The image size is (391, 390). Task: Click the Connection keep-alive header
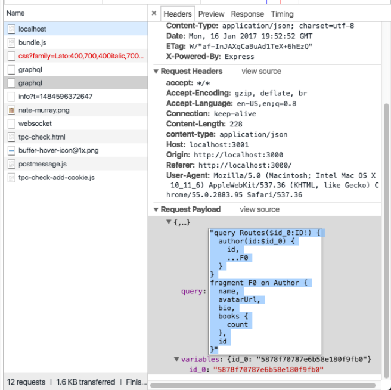(211, 114)
